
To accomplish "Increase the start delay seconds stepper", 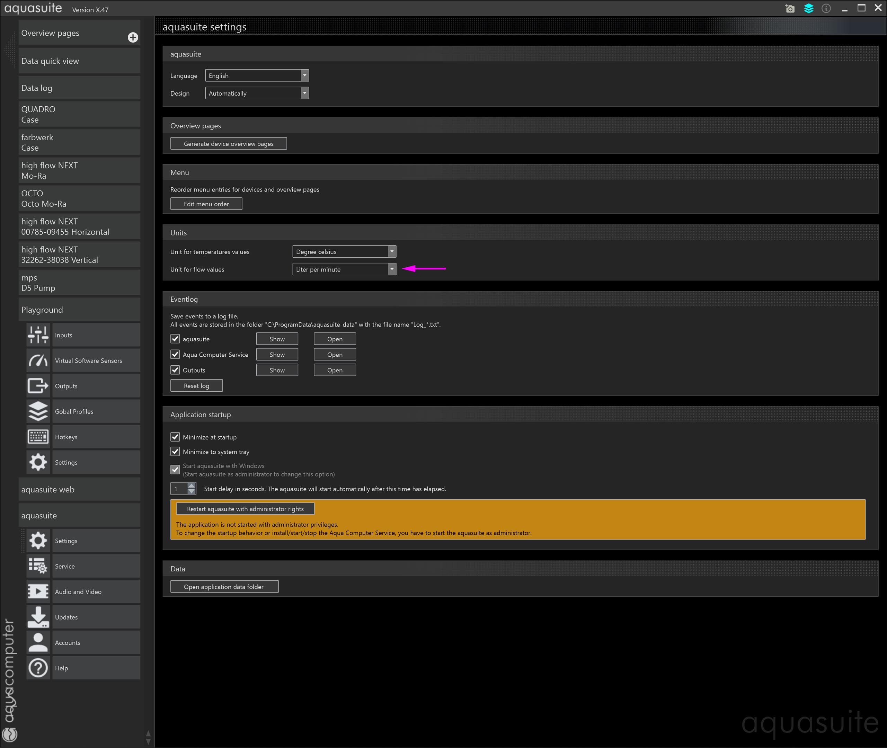I will tap(192, 486).
